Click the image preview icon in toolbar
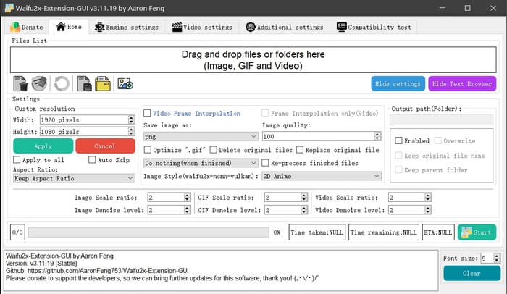This screenshot has width=507, height=294. (x=125, y=84)
